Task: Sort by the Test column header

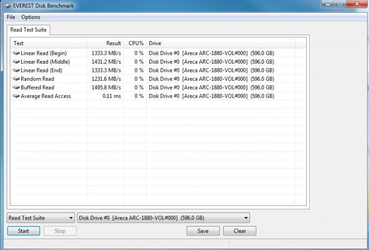Action: [49, 43]
